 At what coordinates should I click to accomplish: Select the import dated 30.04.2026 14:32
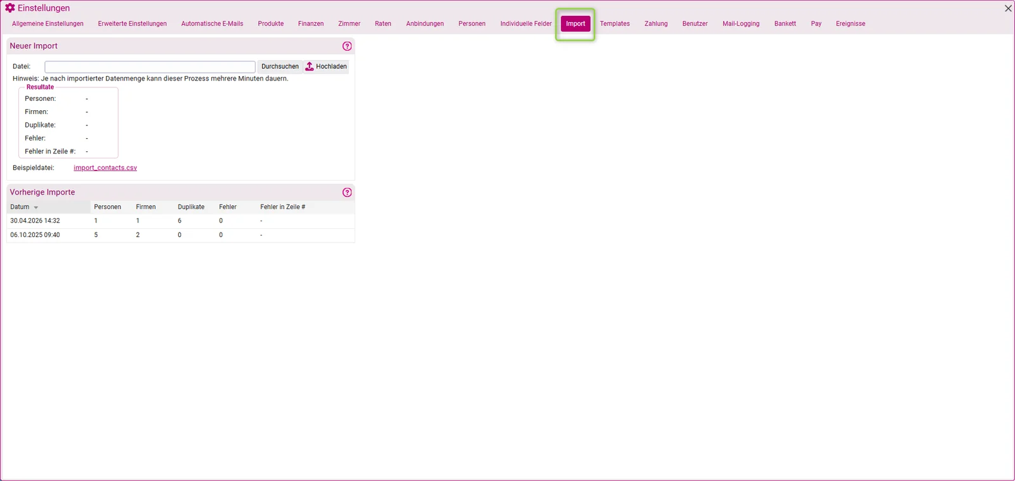point(181,221)
